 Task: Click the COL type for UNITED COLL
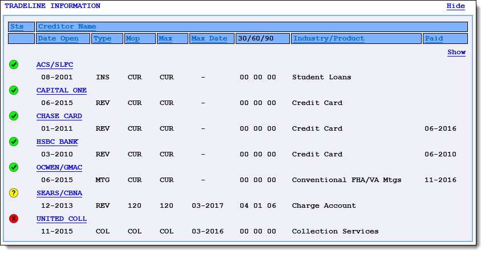pyautogui.click(x=102, y=231)
